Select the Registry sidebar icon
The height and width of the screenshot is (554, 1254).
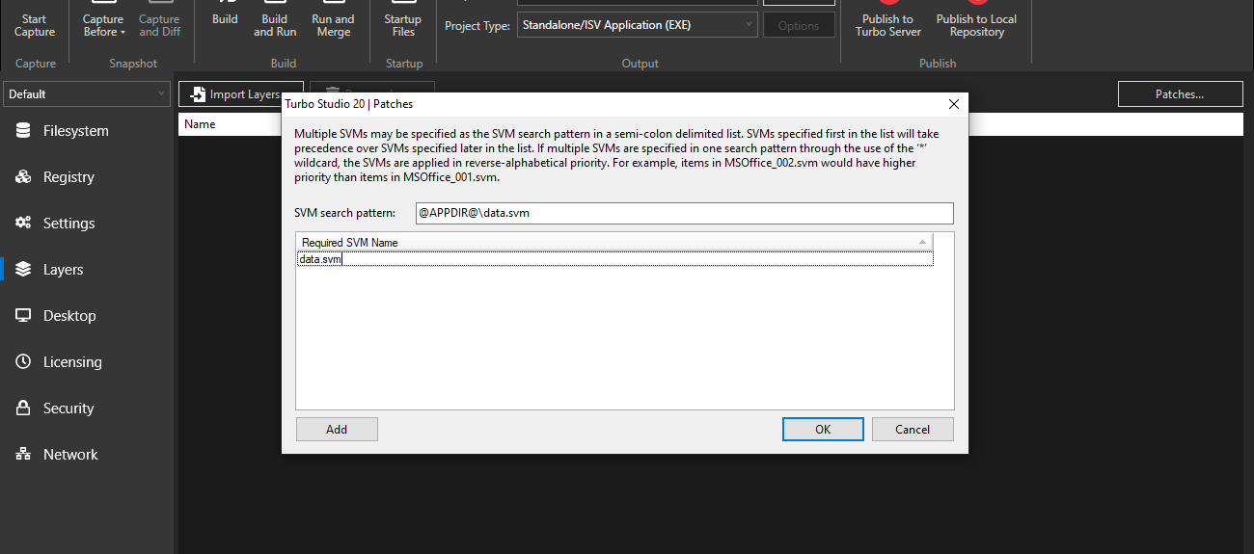pos(23,177)
